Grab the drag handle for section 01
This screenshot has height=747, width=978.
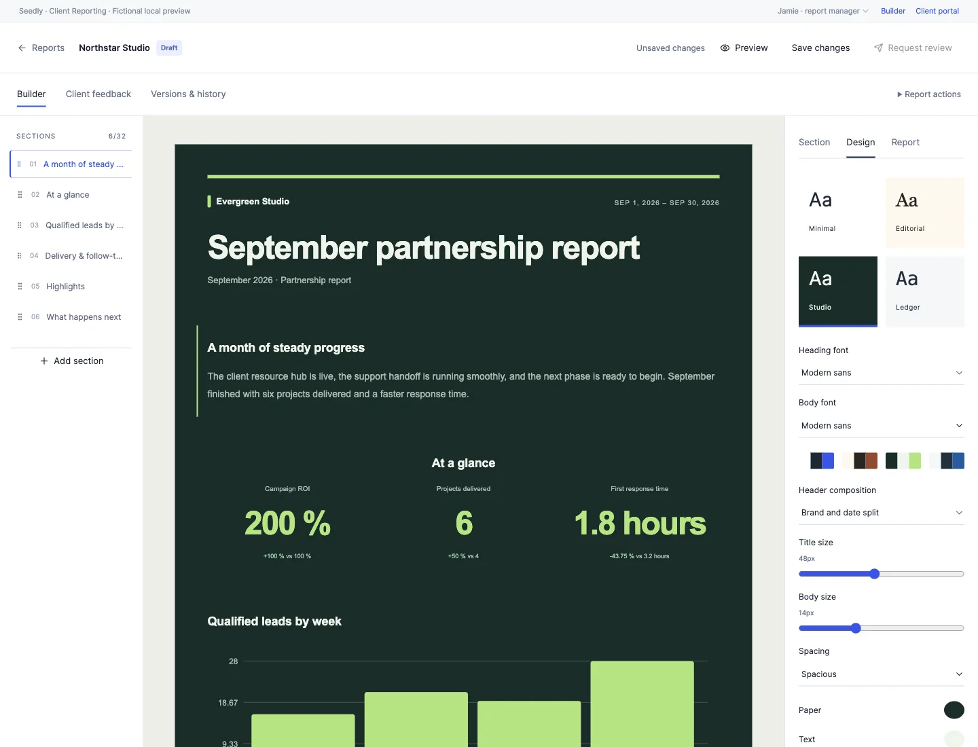coord(19,164)
